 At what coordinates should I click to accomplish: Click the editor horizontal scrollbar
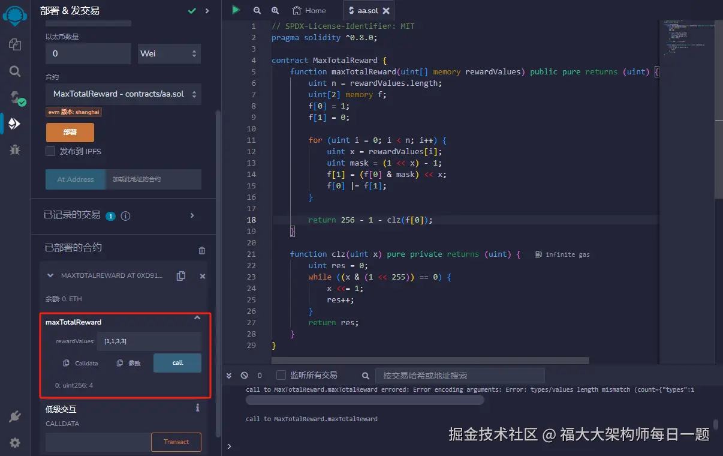(430, 360)
